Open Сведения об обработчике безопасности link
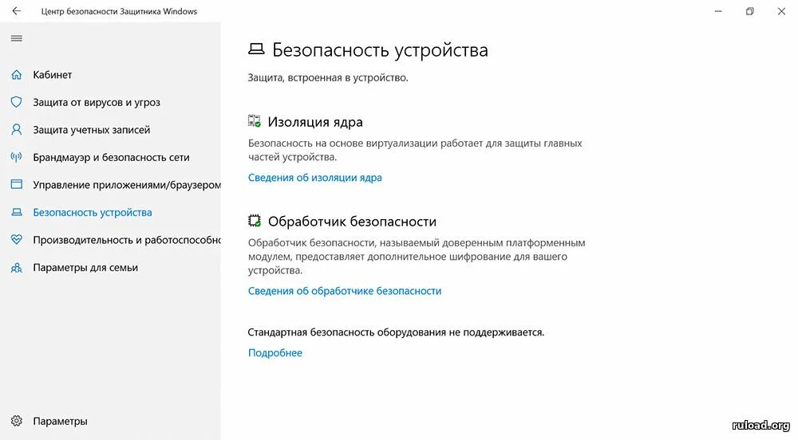This screenshot has width=798, height=440. click(x=345, y=291)
